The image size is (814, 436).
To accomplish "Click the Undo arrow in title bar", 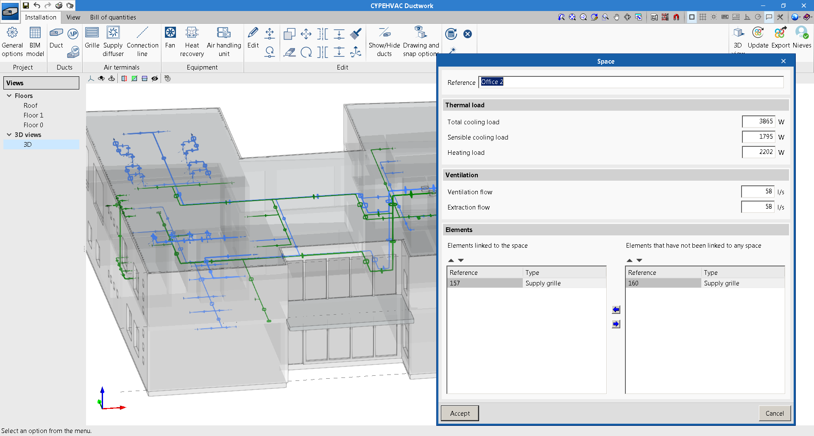I will [37, 6].
